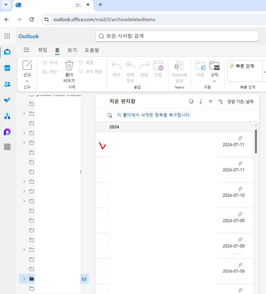Viewport: 266px width, 294px height.
Task: Open Mail in the left app rail
Action: coord(7,52)
